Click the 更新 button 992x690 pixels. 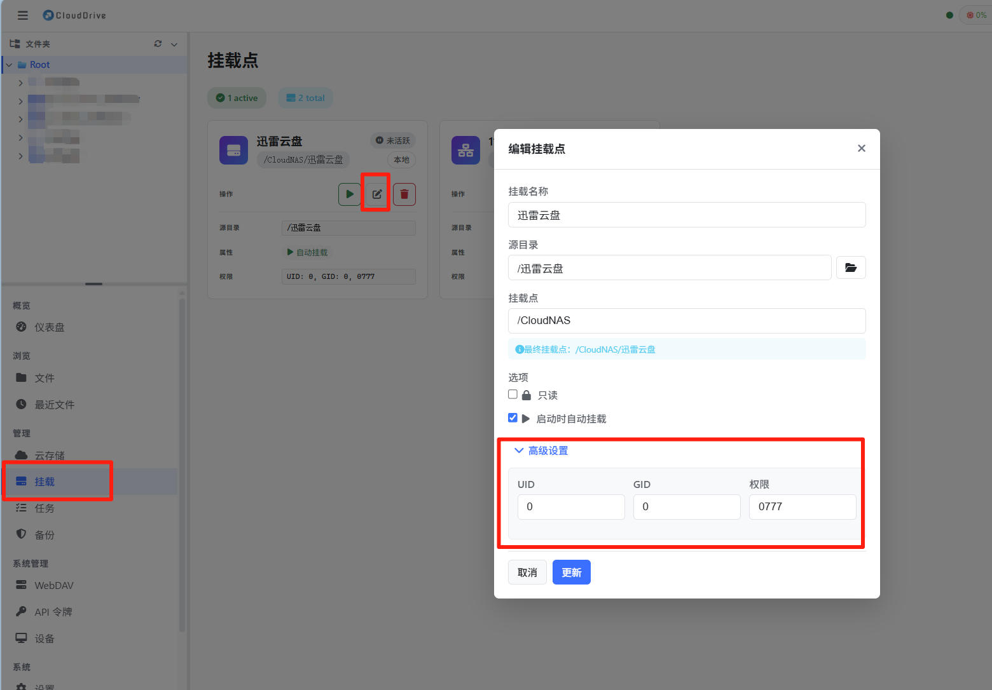tap(571, 572)
